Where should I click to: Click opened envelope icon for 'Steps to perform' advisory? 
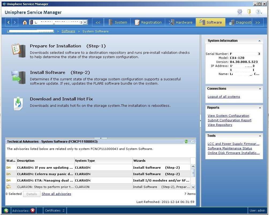click(x=9, y=187)
